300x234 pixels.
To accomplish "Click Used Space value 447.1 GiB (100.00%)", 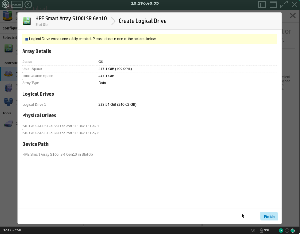I will [x=115, y=69].
